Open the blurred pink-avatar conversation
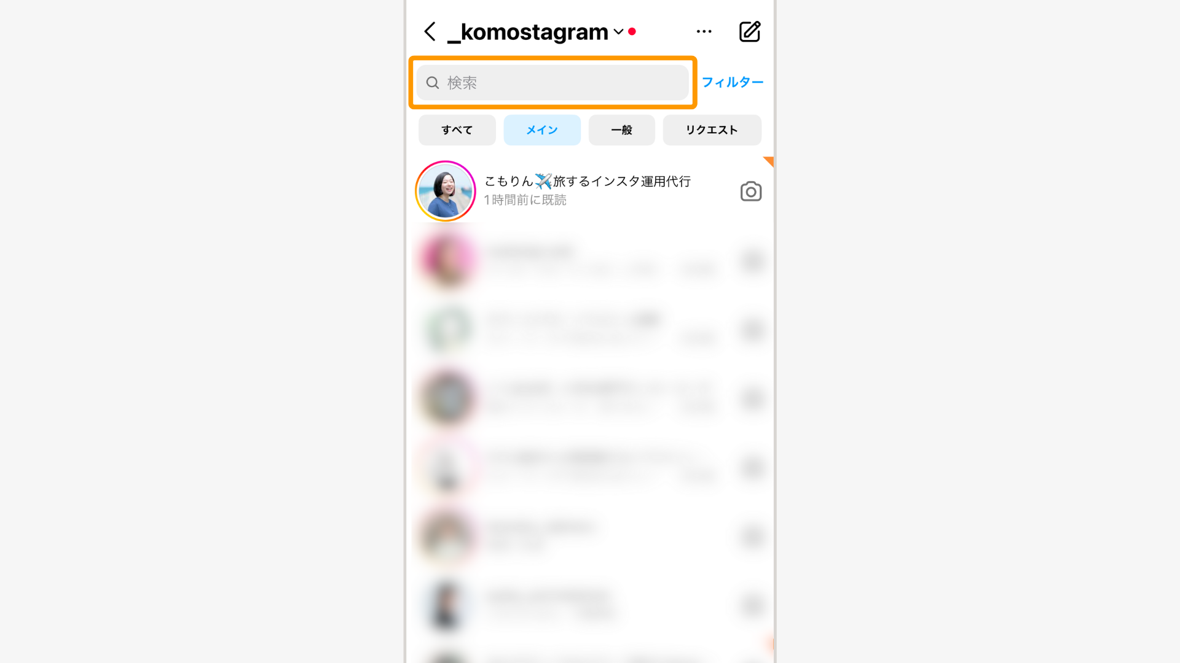This screenshot has height=663, width=1180. tap(590, 260)
